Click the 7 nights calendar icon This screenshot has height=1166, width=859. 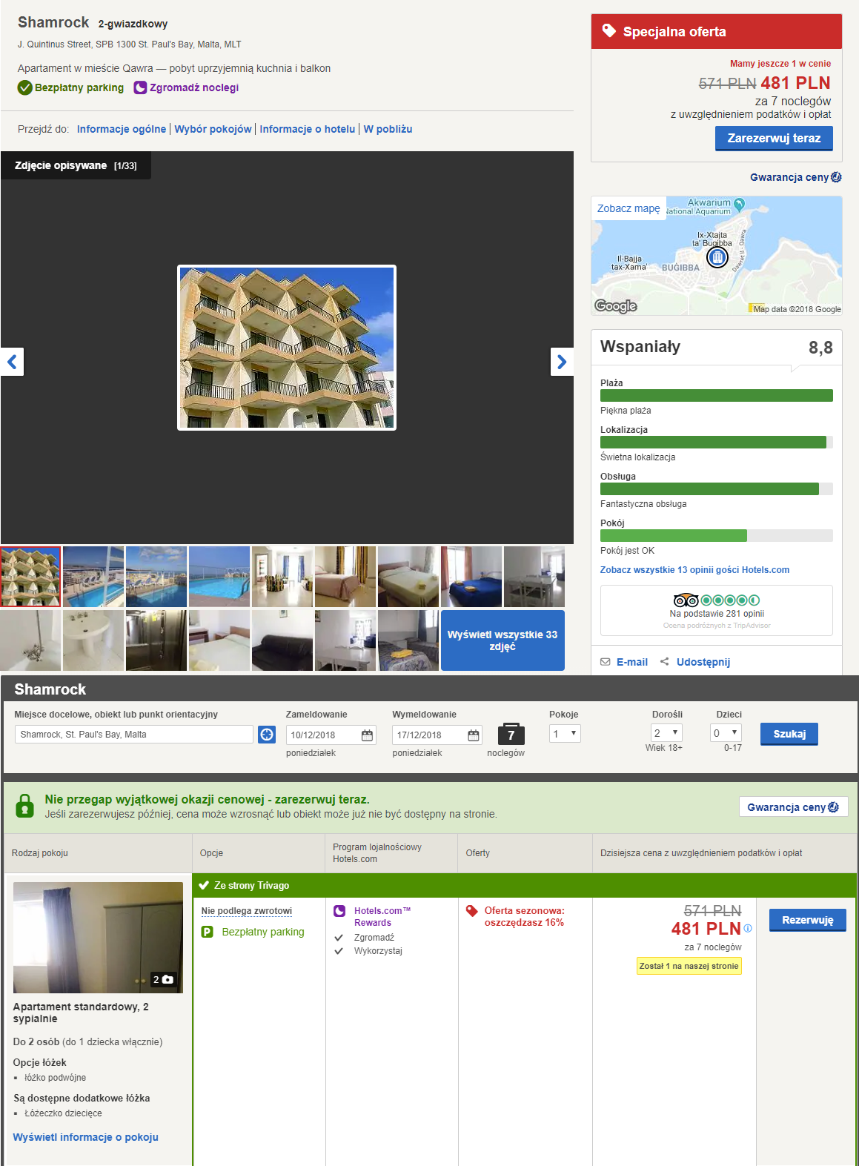[511, 734]
